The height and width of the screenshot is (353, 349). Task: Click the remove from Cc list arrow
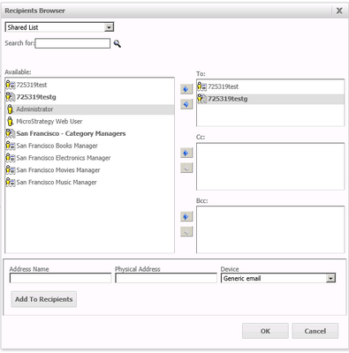point(186,168)
